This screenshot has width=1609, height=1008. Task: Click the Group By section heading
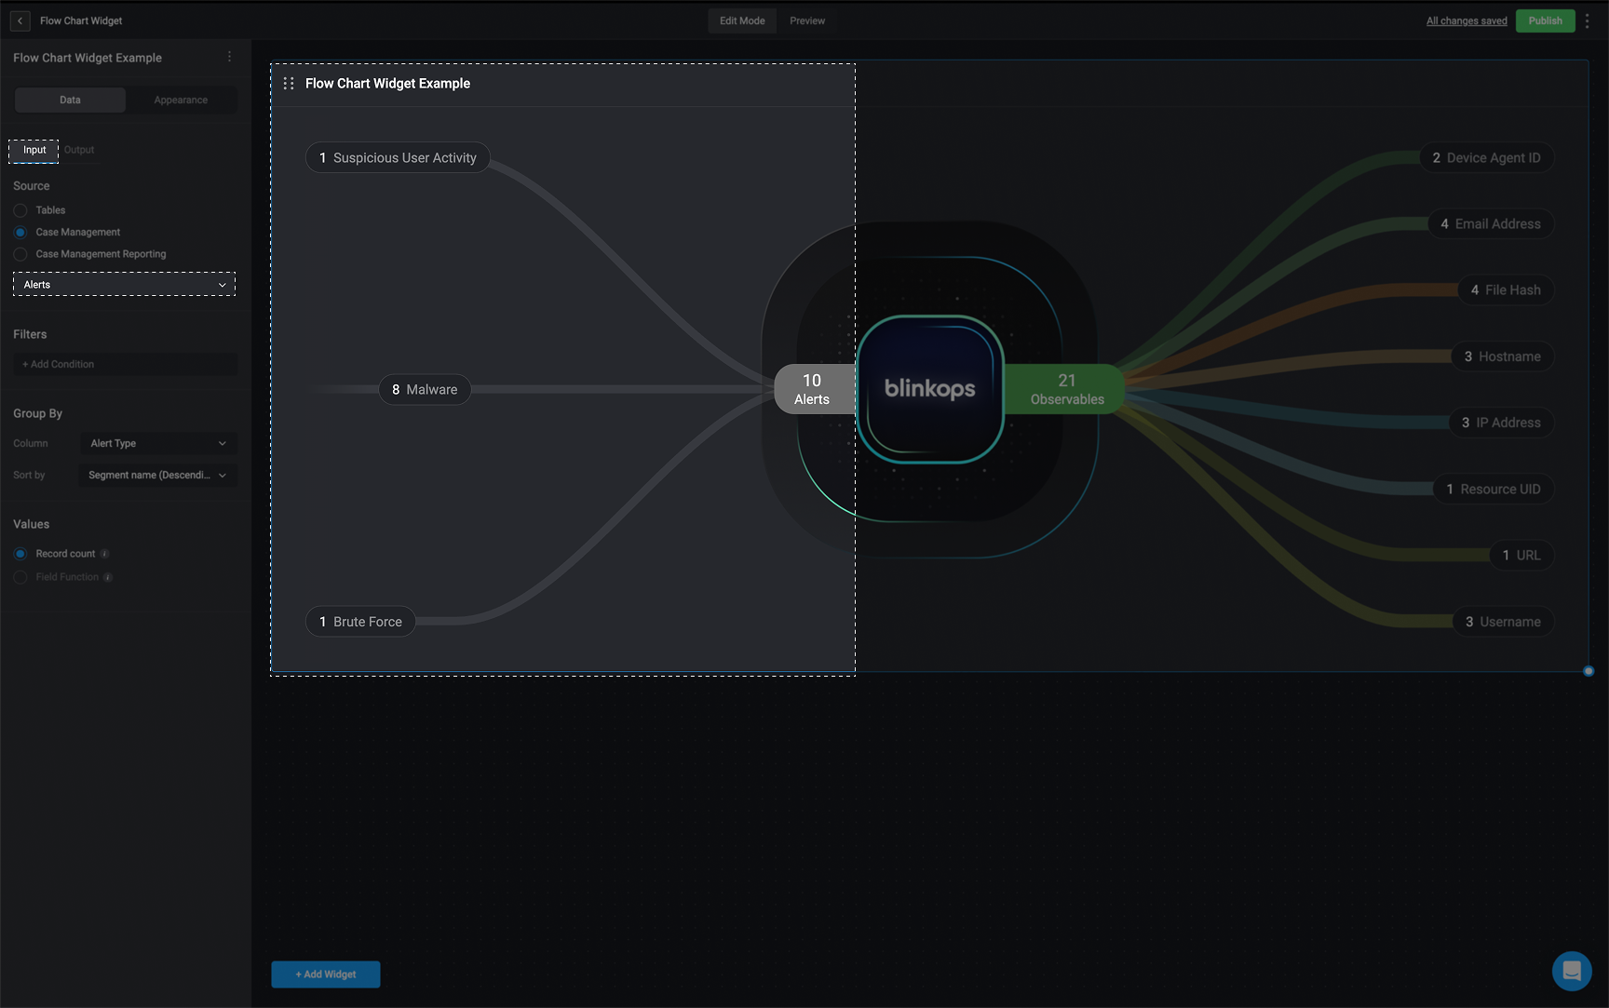tap(37, 413)
